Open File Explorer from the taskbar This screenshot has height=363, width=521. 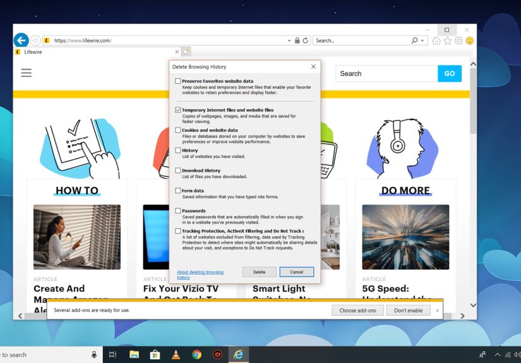tap(135, 355)
